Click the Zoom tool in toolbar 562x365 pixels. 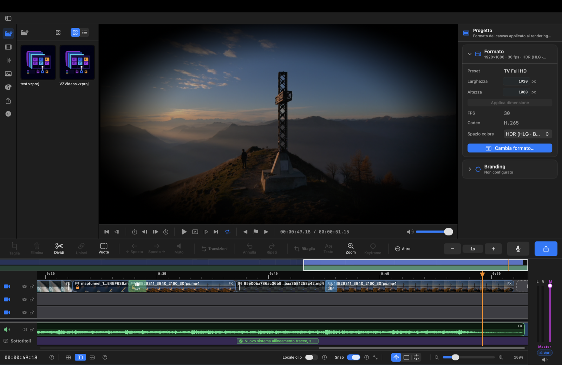(351, 248)
